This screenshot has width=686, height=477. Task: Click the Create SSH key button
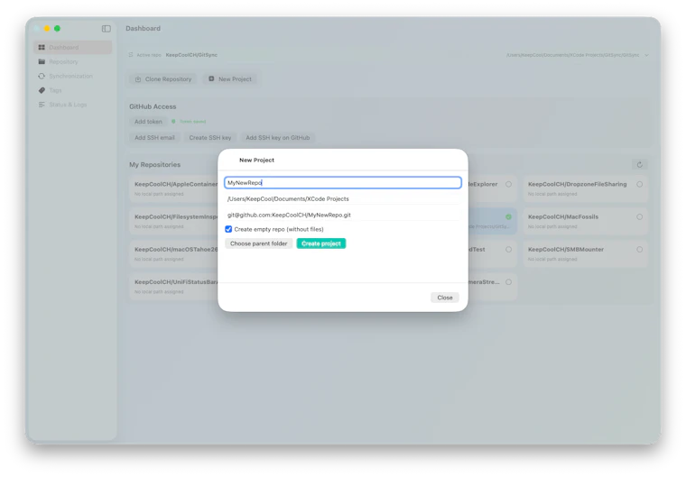[210, 138]
